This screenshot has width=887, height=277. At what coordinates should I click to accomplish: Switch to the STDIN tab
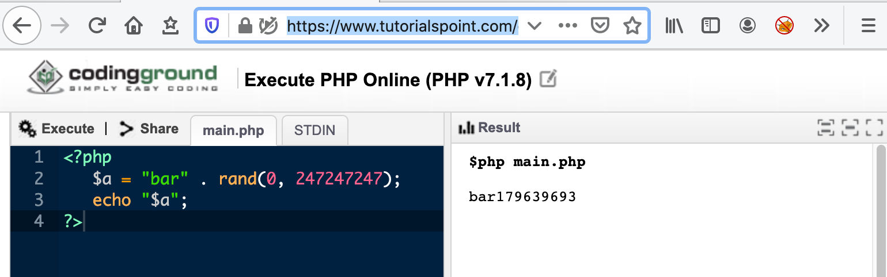pyautogui.click(x=314, y=130)
